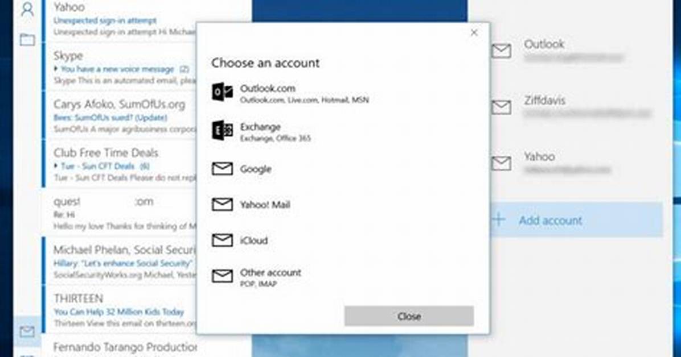
Task: Click the You Can Help 32 Million Kids subject
Action: tap(118, 312)
